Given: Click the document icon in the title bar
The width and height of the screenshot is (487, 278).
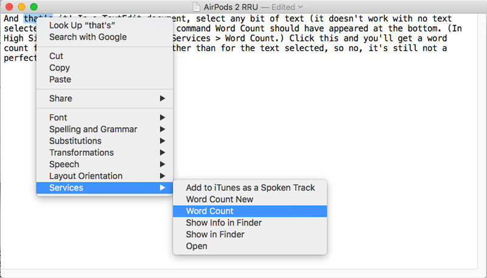Looking at the screenshot, I should tap(196, 6).
